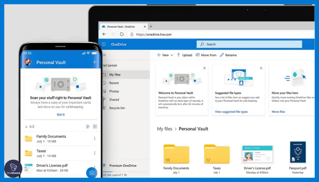Click Rename in the toolbar
319x182 pixels.
228,55
